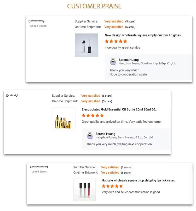Click 'Very satisfied' next to Supplier Service, first review

[x=114, y=21]
